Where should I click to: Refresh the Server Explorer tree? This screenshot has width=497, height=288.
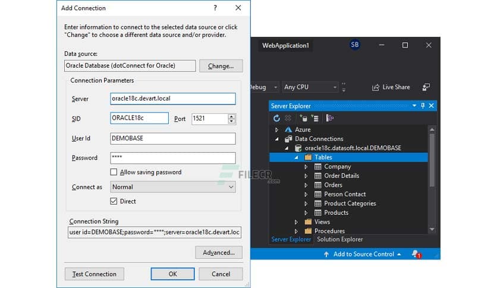(x=276, y=118)
